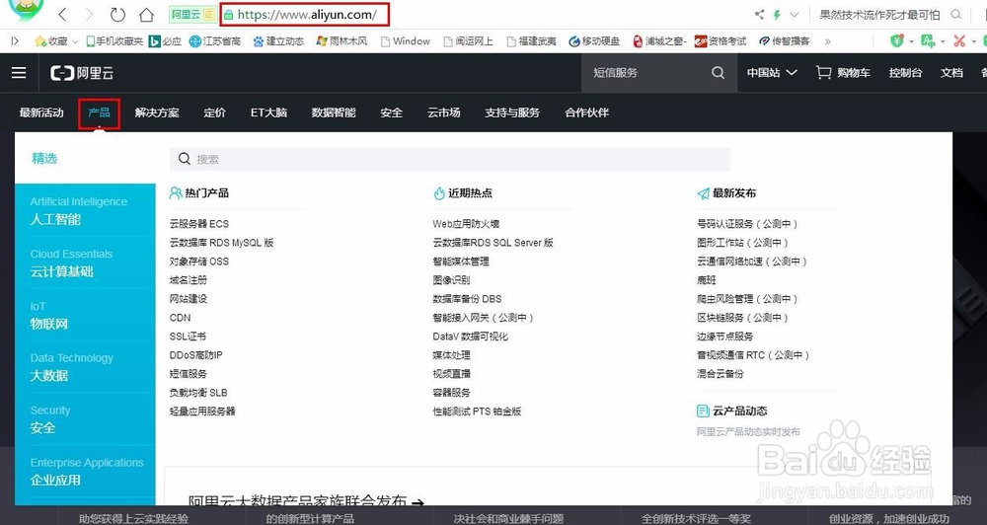Screen dimensions: 987x525
Task: Click the share icon beside the address bar
Action: pos(760,15)
